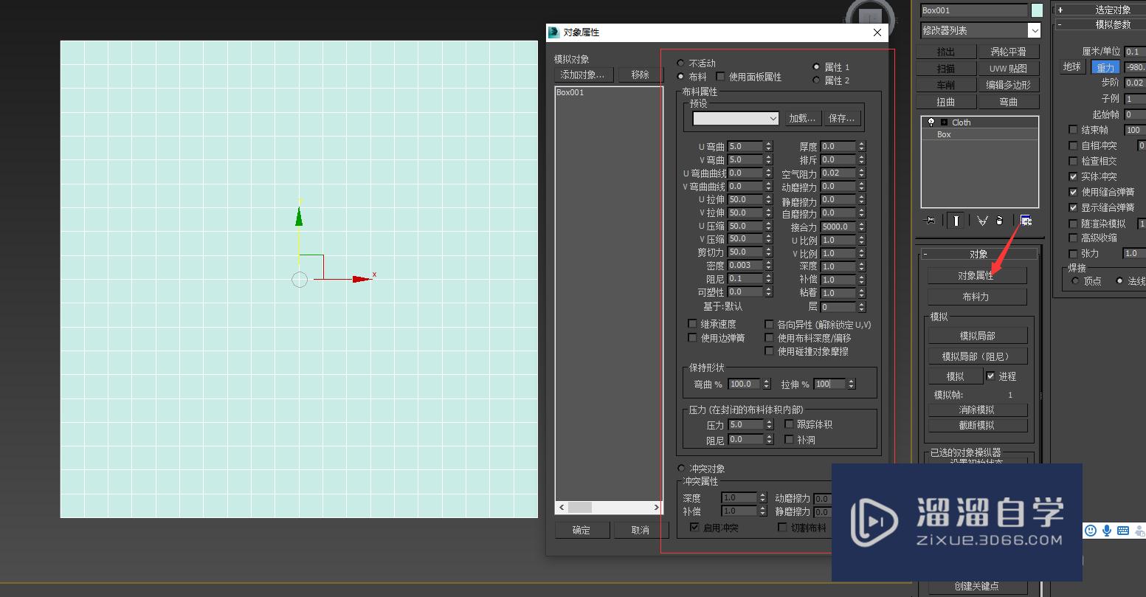Screen dimensions: 1146x597
Task: Toggle the 自相冲突 checkbox
Action: (1074, 145)
